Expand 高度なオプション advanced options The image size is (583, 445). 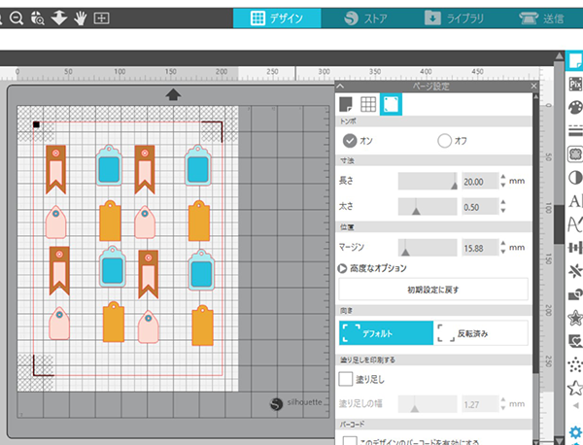pyautogui.click(x=342, y=268)
